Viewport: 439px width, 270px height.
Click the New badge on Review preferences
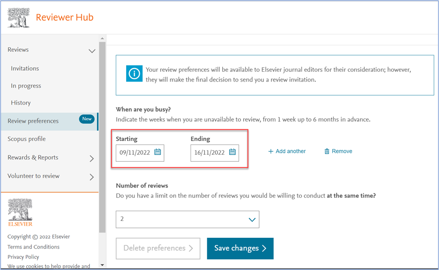coord(87,119)
